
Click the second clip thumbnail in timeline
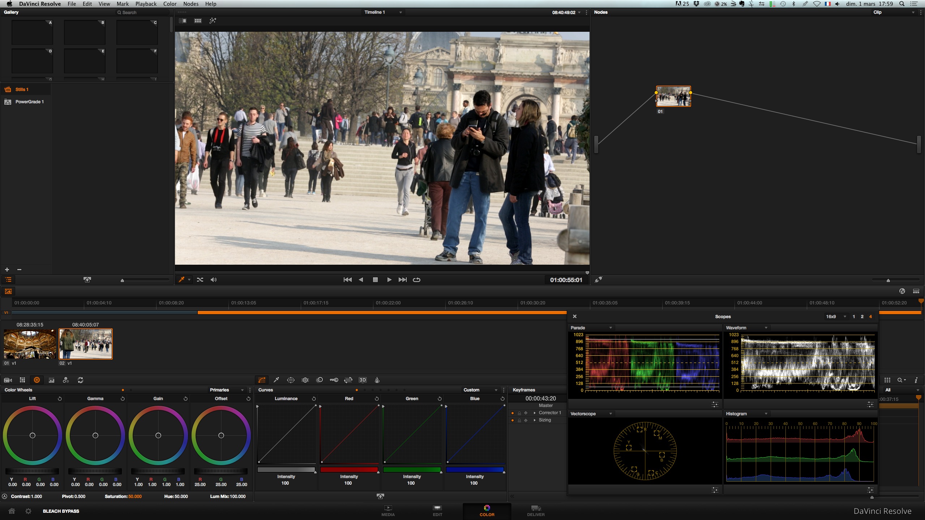coord(85,343)
